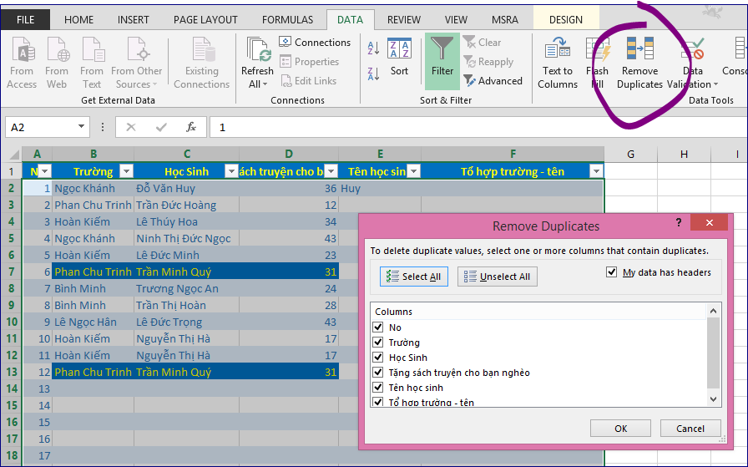Click the select-all corner triangle
This screenshot has height=467, width=748.
[14, 155]
